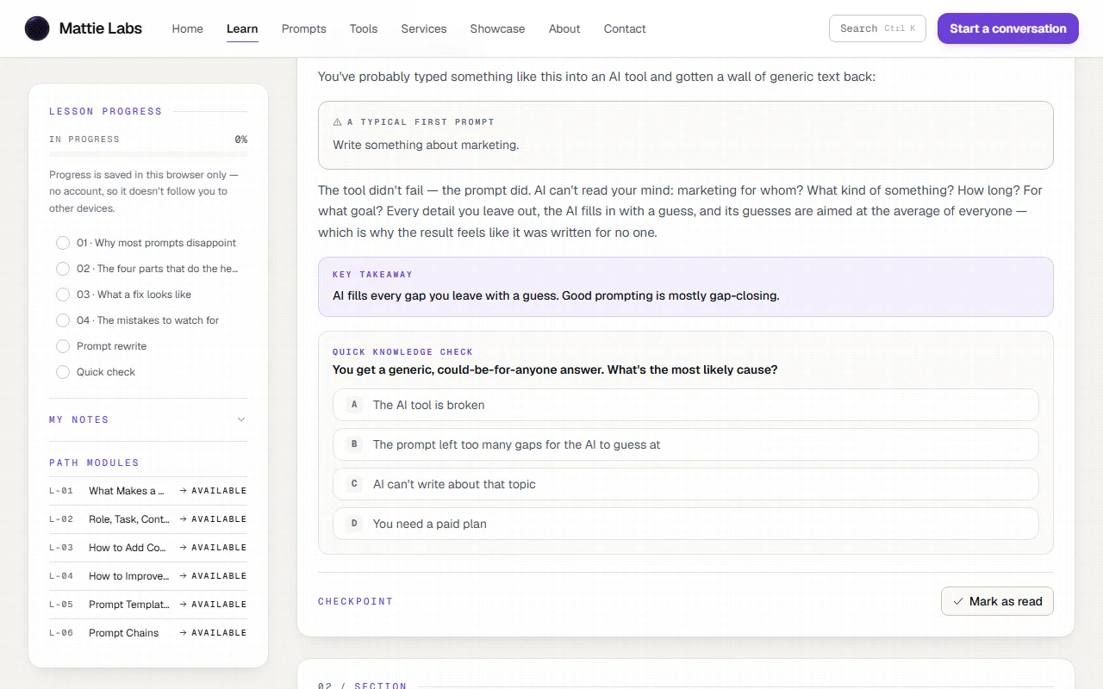Open module L-05 Prompt Templat...
This screenshot has width=1103, height=689.
tap(148, 605)
